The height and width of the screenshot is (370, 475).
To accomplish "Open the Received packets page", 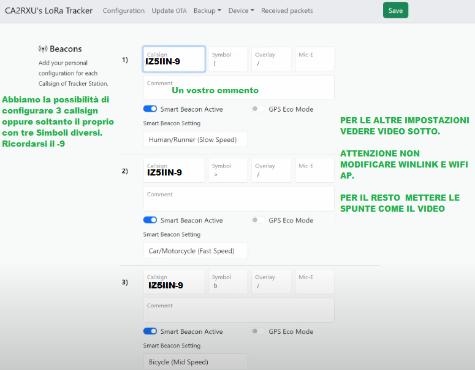I will pyautogui.click(x=287, y=10).
